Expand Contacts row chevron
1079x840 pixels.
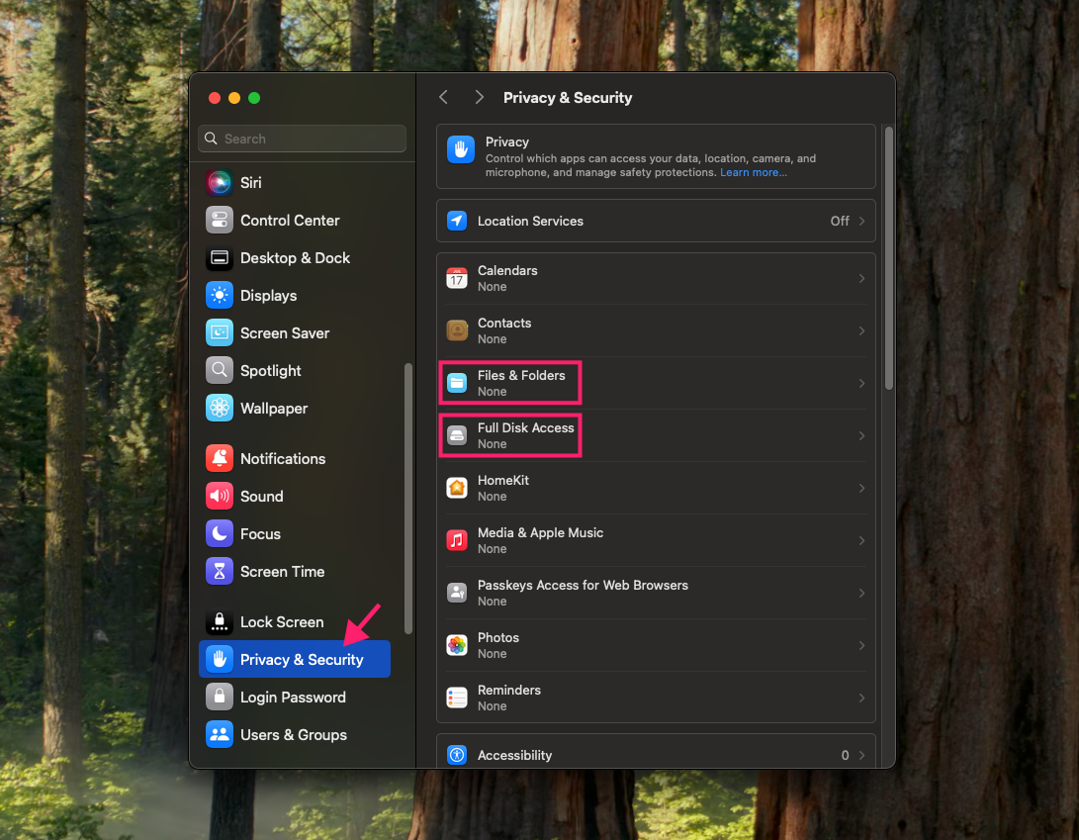coord(861,330)
